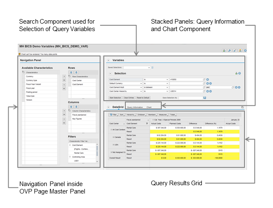
Task: Select Cost Center in the Rows list
Action: [84, 80]
